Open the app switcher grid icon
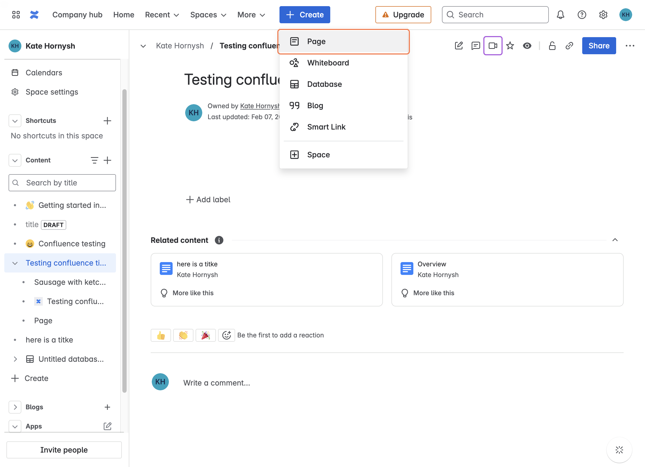 (x=16, y=14)
